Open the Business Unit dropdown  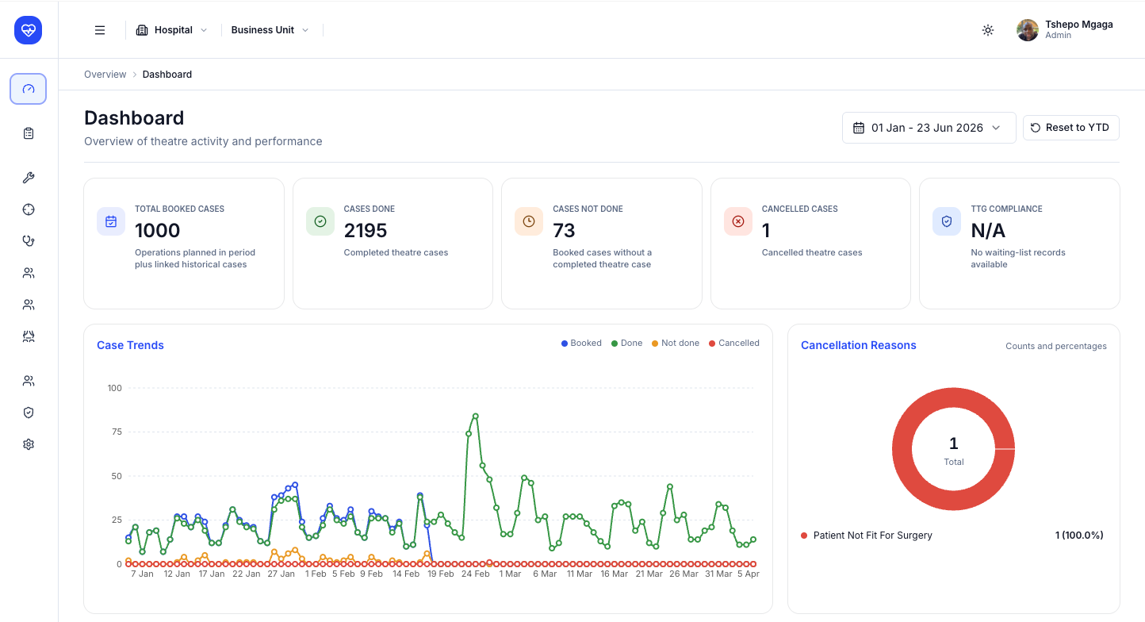click(270, 30)
